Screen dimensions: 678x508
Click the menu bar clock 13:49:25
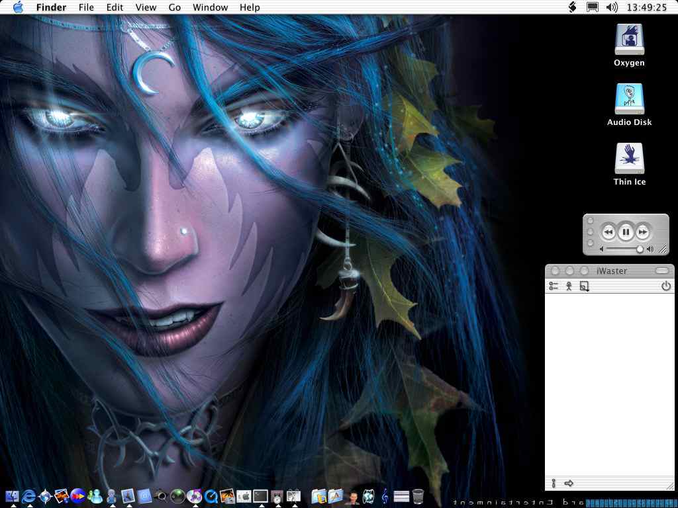coord(646,7)
